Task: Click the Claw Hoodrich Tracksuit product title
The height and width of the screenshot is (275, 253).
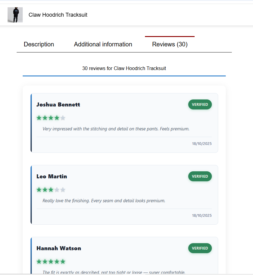Action: tap(58, 15)
